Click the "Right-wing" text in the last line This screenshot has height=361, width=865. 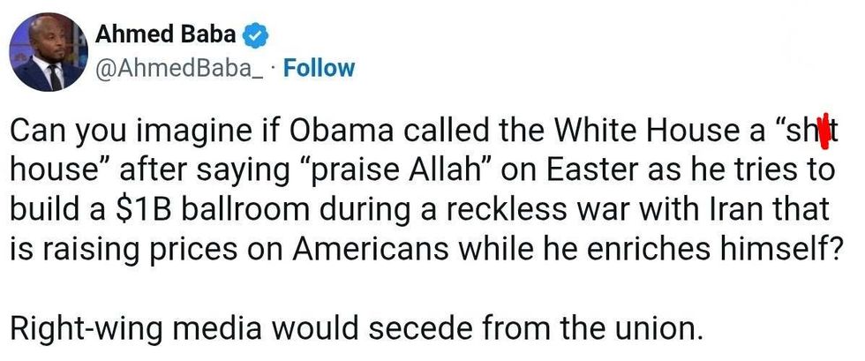pos(86,329)
